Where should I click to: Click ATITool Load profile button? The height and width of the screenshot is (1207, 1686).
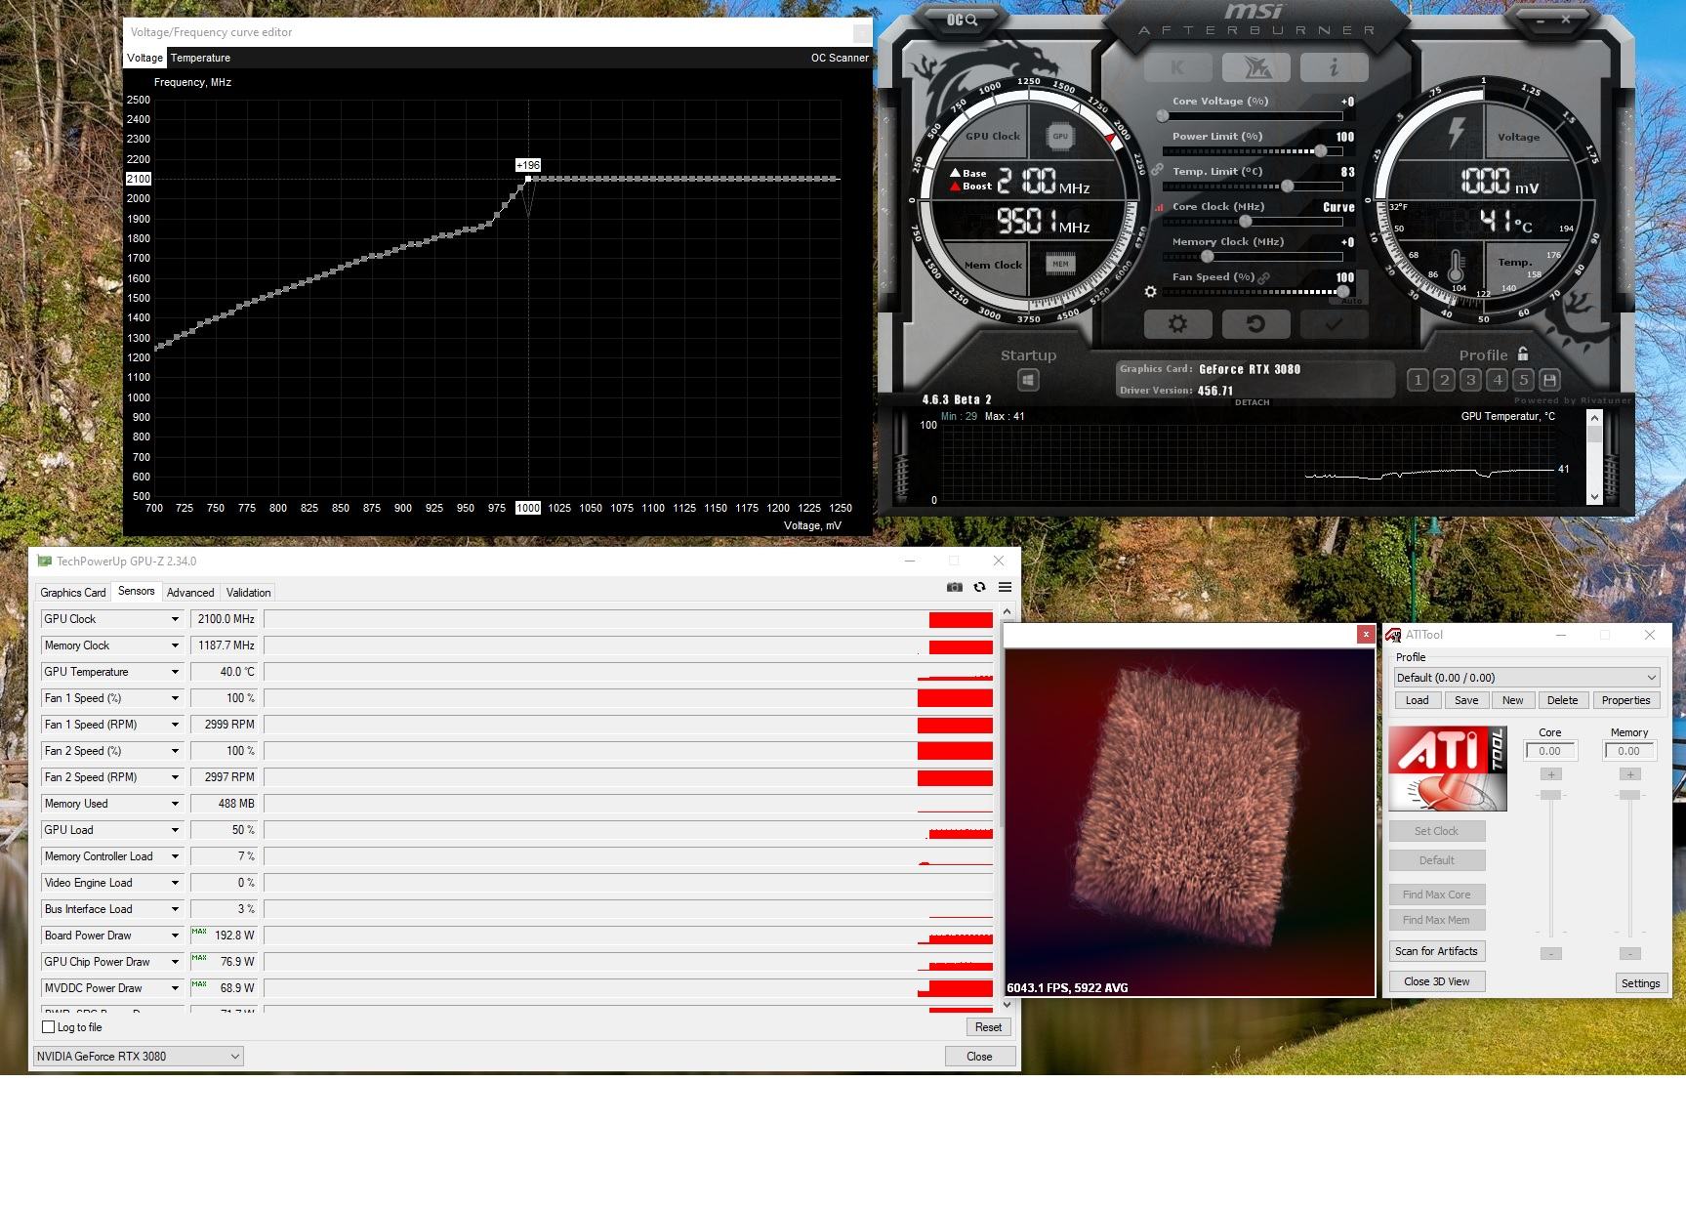click(1418, 700)
